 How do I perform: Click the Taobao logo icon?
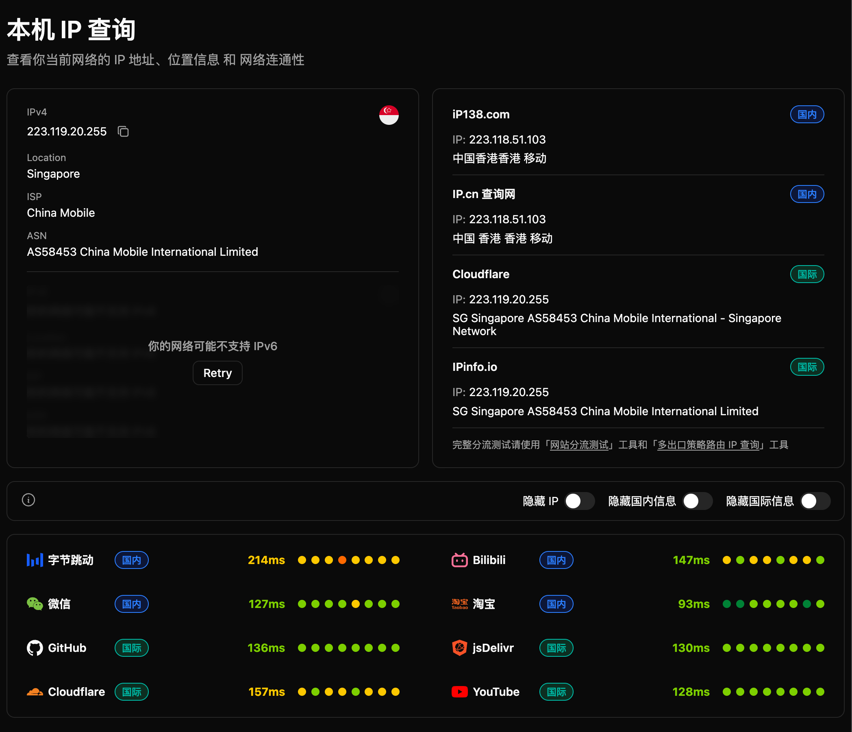459,604
